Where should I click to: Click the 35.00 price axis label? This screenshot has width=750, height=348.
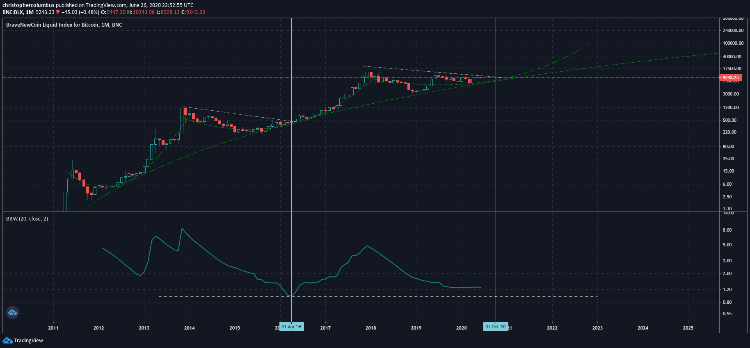pos(729,159)
